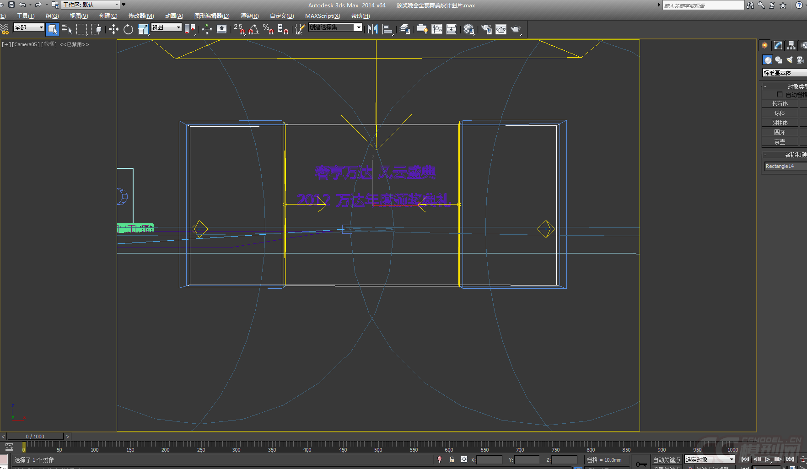This screenshot has width=807, height=469.
Task: Click the Mirror tool icon
Action: (x=372, y=29)
